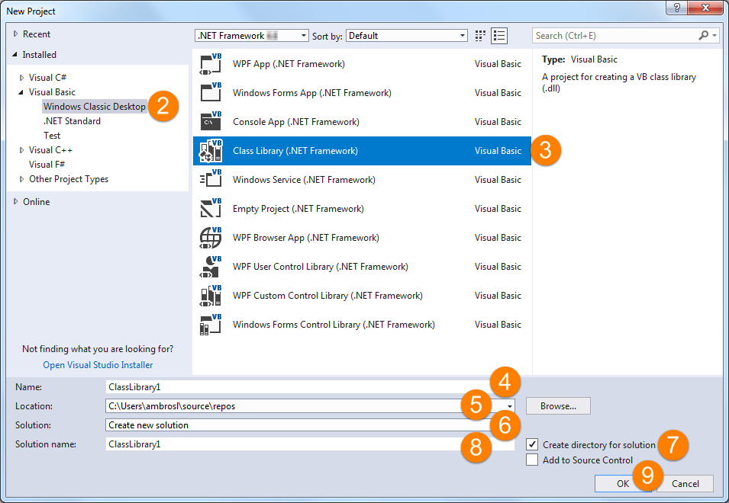Select WPF Browser App (.NET Framework) template
Screen dimensions: 729x503
pyautogui.click(x=362, y=238)
